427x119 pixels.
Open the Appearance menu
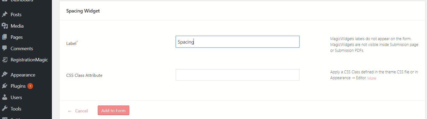tap(23, 75)
